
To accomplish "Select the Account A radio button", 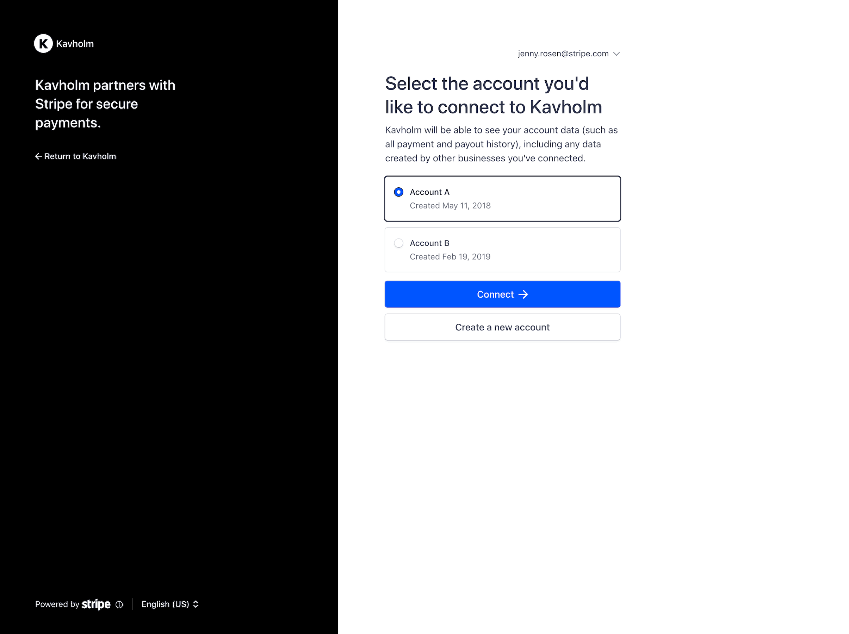I will click(x=399, y=192).
